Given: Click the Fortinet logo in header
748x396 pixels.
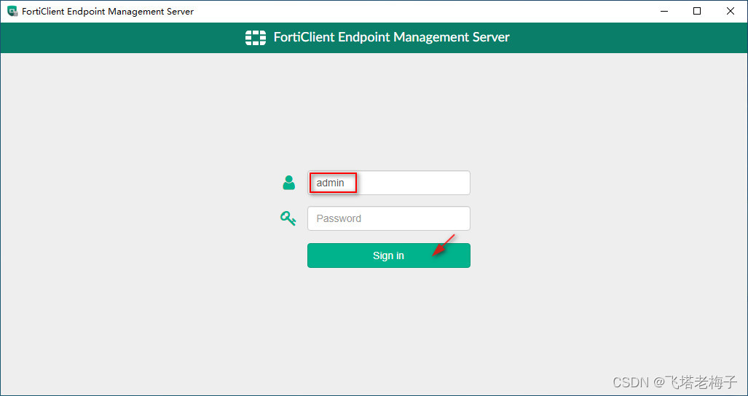Looking at the screenshot, I should tap(256, 37).
